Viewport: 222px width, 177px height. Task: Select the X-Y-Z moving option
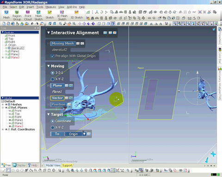point(53,79)
